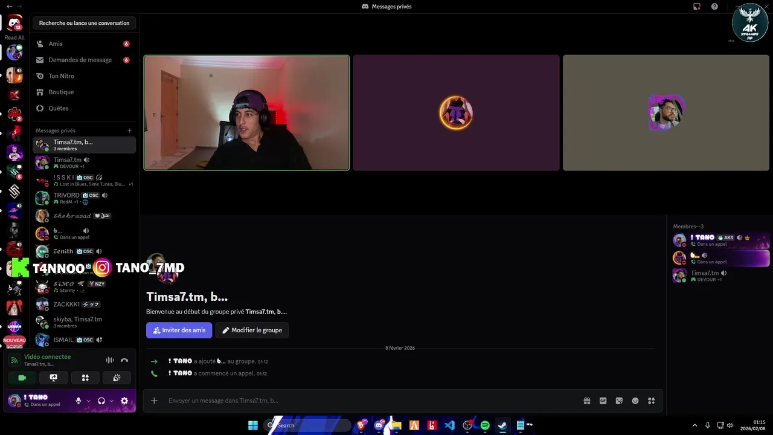Open Steam from taskbar
773x435 pixels.
502,425
